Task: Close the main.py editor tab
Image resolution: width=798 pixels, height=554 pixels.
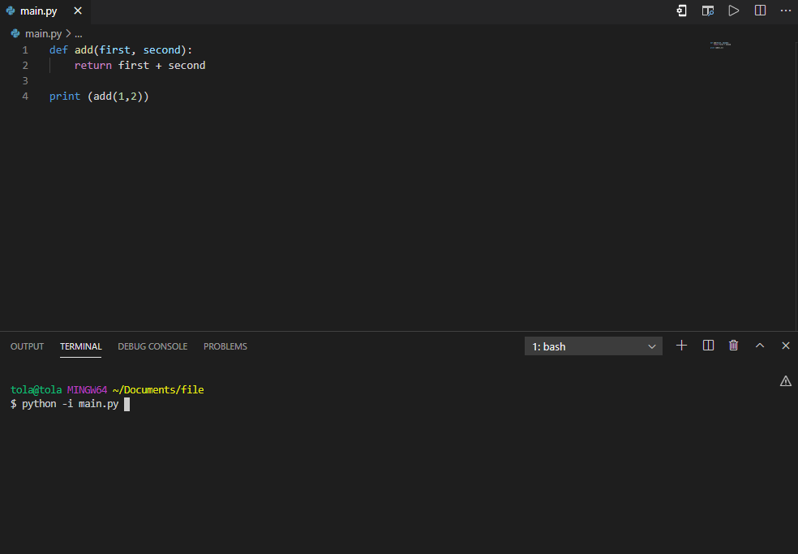Action: click(77, 11)
